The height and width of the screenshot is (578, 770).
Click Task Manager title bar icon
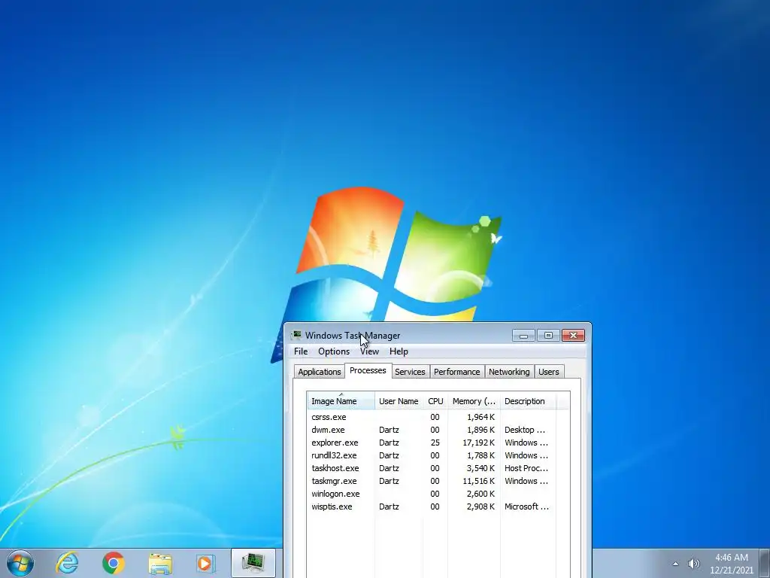click(x=296, y=335)
